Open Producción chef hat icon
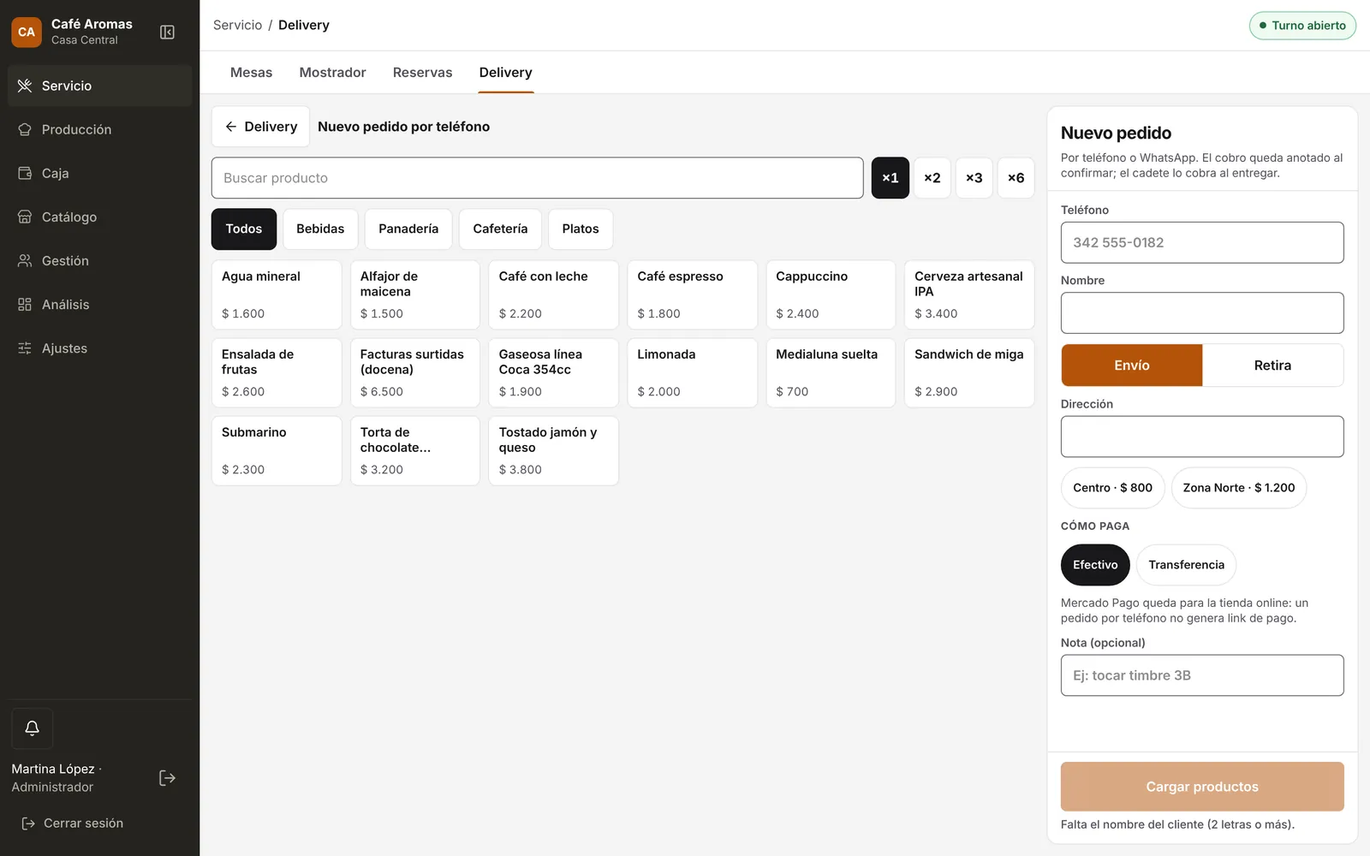The height and width of the screenshot is (856, 1370). [x=25, y=129]
